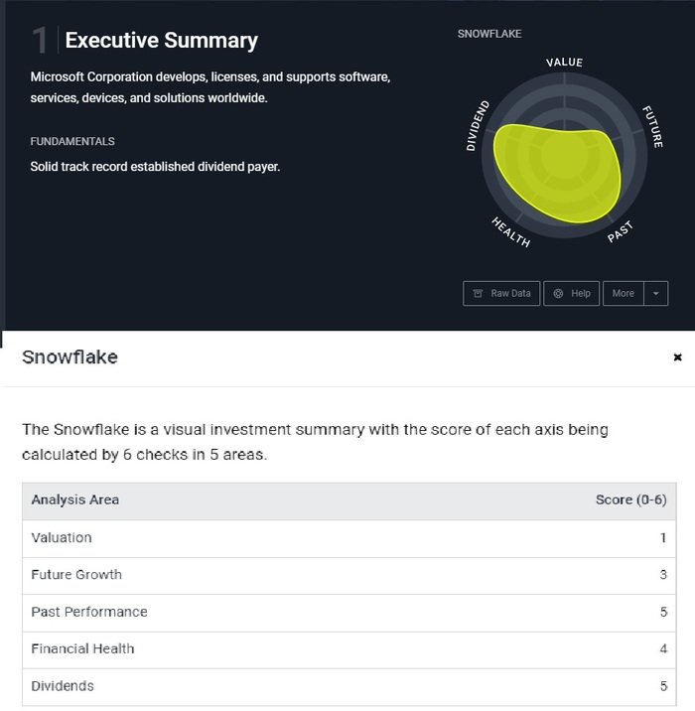Click the SNOWFLAKE label above the chart
This screenshot has height=711, width=695.
point(489,34)
